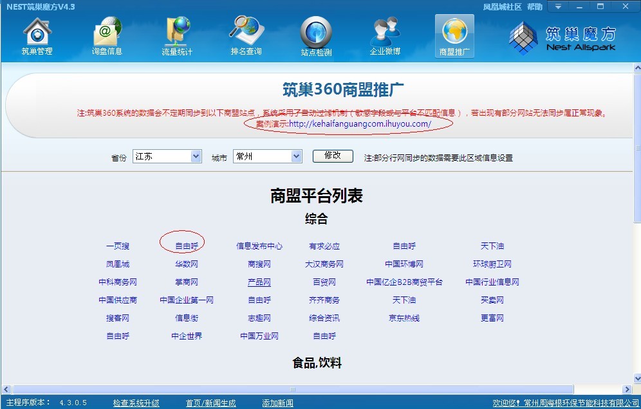Go to 中国环博网
This screenshot has height=409, width=641.
(404, 264)
